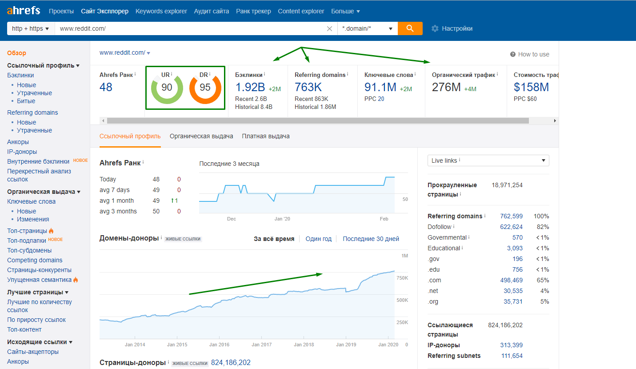Click the URL input field
Image resolution: width=636 pixels, height=369 pixels.
(x=191, y=28)
